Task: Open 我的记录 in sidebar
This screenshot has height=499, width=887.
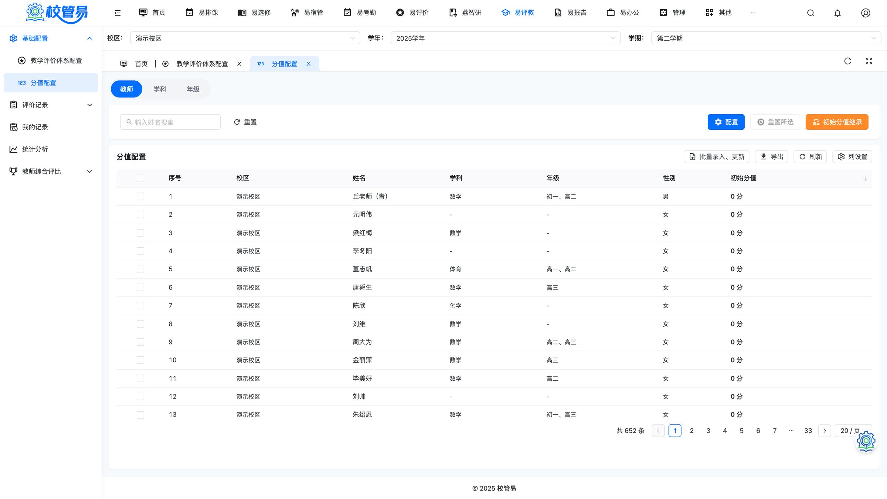Action: coord(51,127)
